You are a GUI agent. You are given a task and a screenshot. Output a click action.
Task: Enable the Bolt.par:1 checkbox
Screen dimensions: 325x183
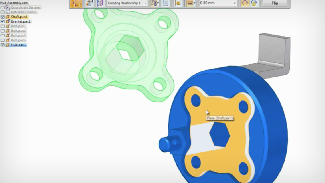pyautogui.click(x=2, y=26)
